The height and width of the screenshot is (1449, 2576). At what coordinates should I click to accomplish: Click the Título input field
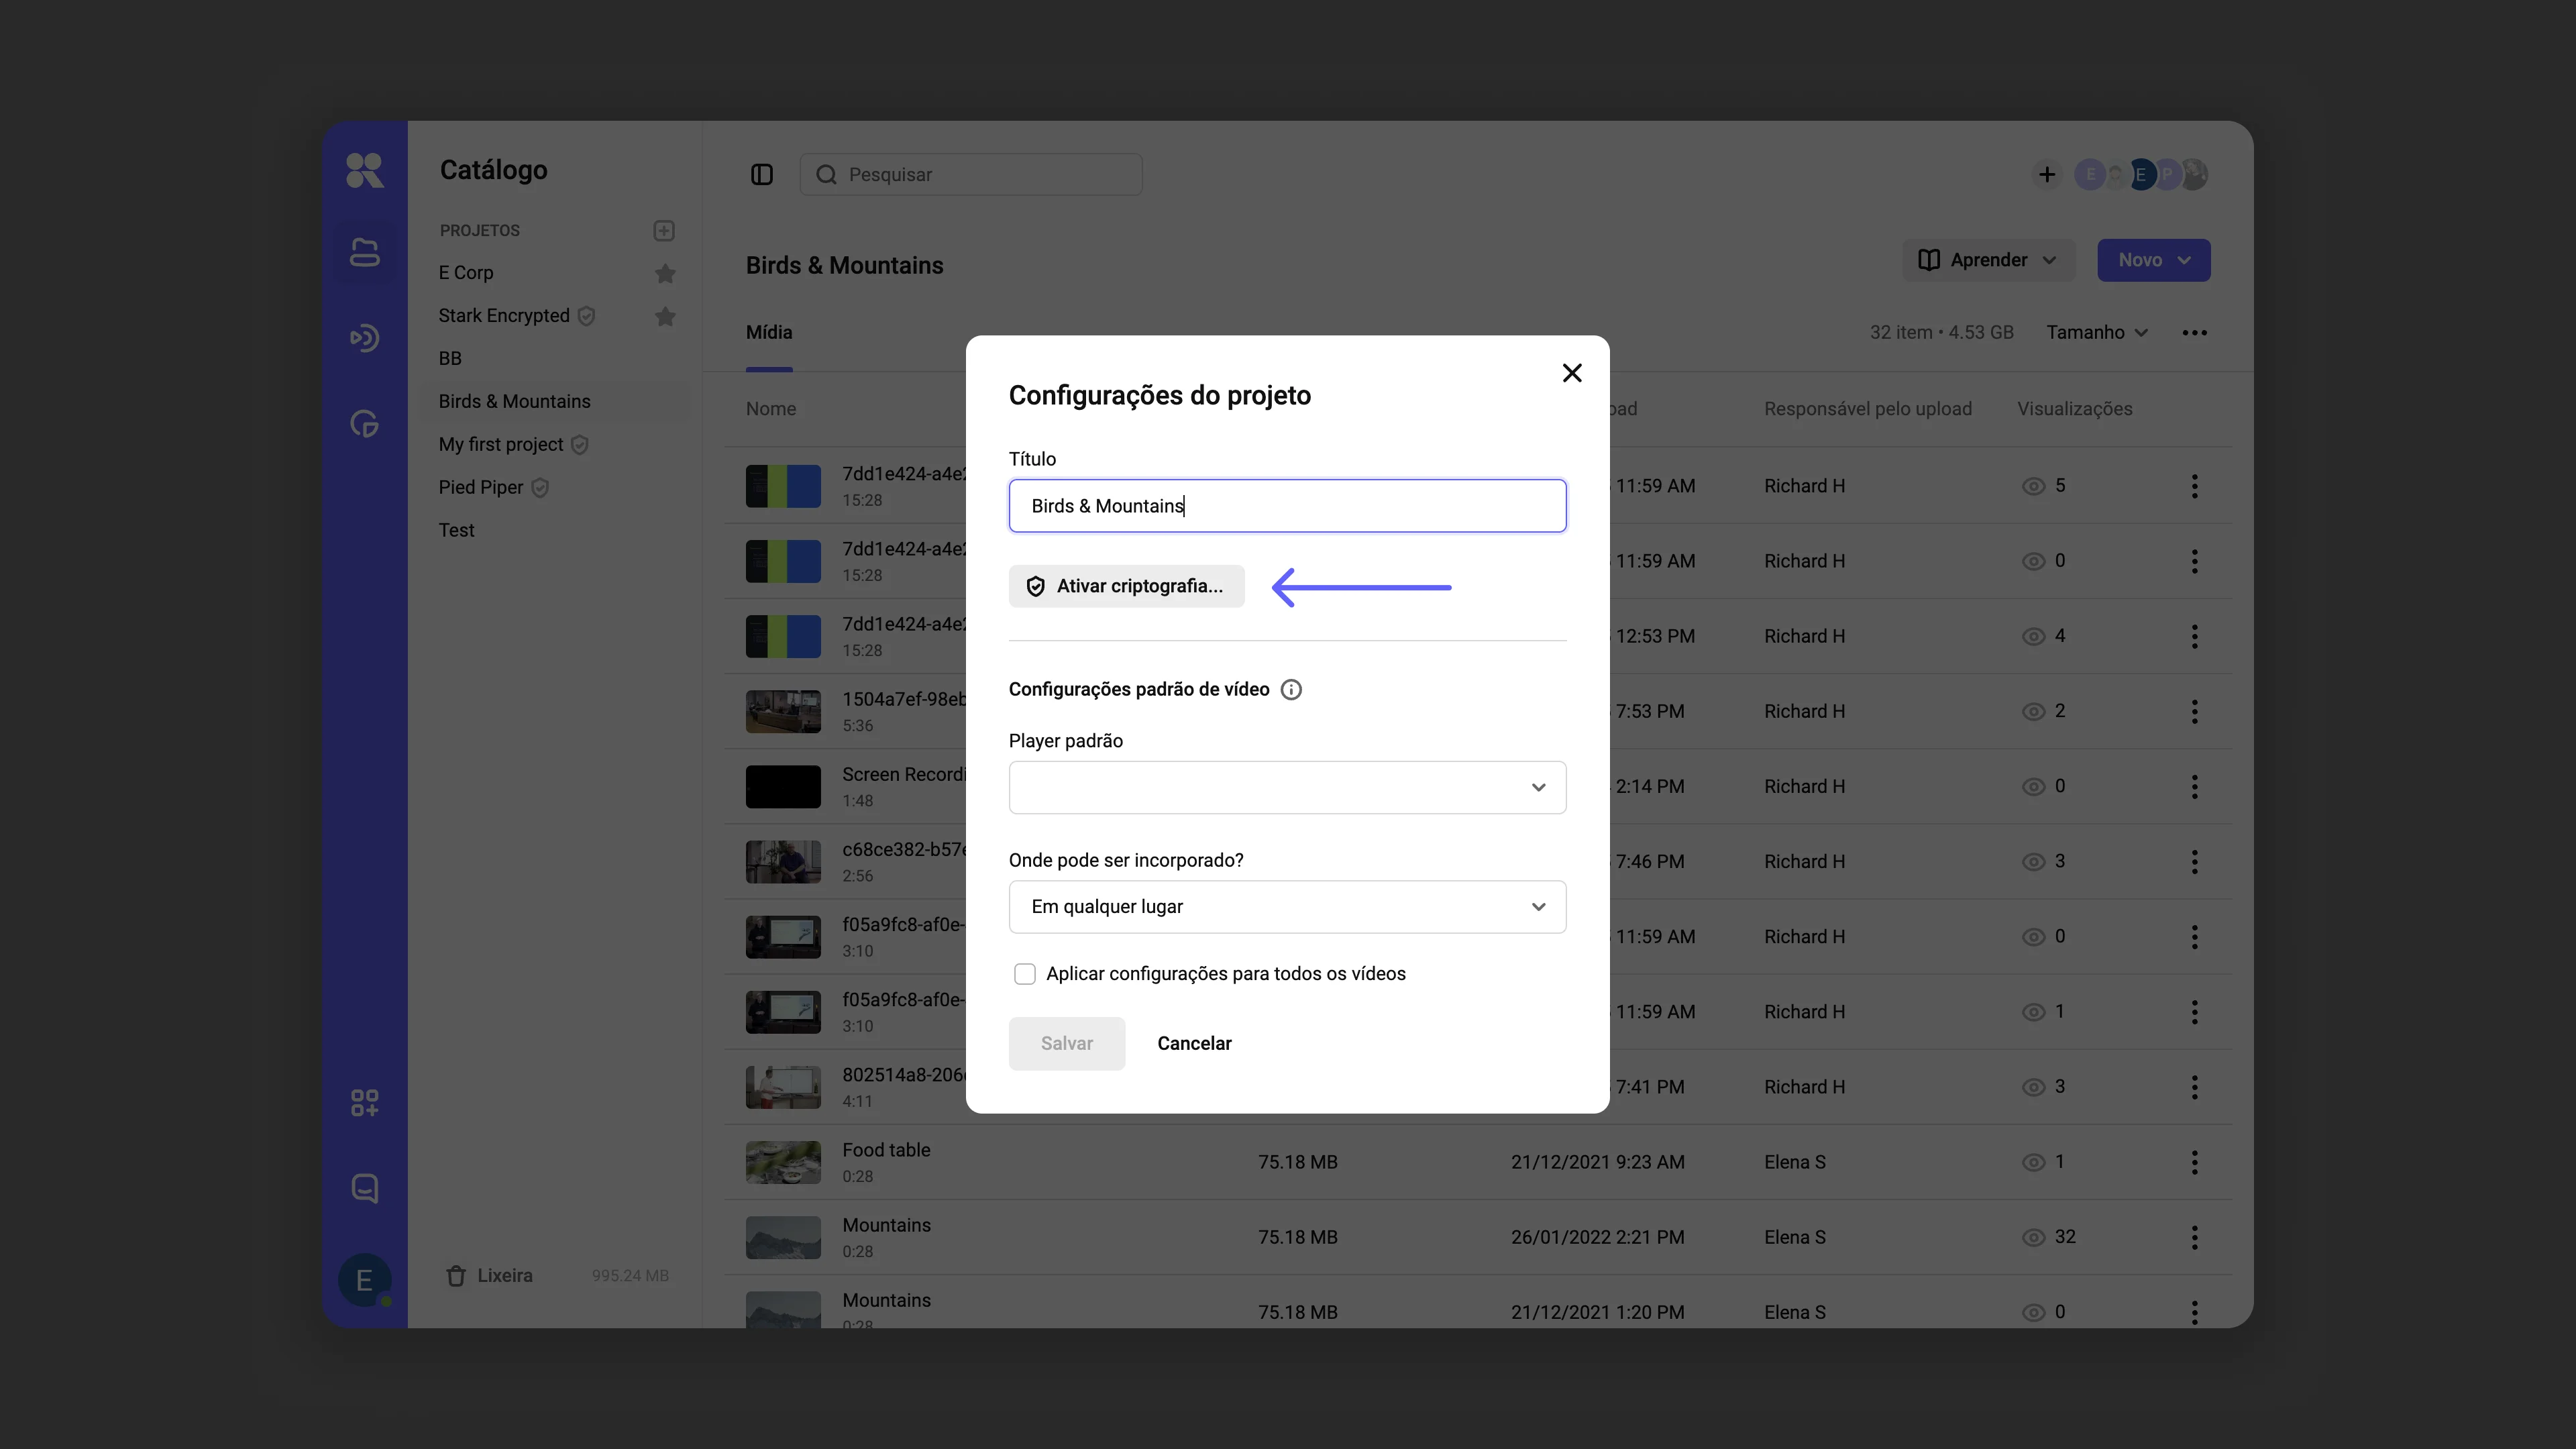click(1287, 506)
